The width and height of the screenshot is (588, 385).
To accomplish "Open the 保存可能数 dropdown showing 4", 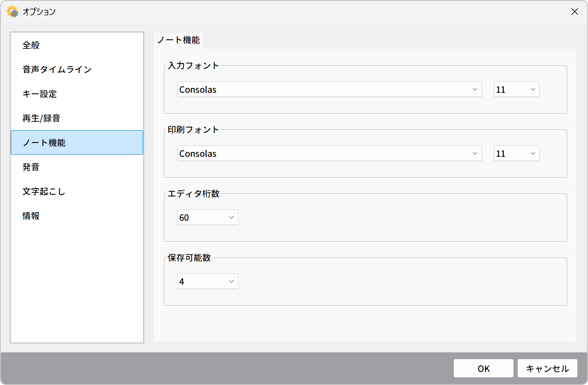I will 208,281.
